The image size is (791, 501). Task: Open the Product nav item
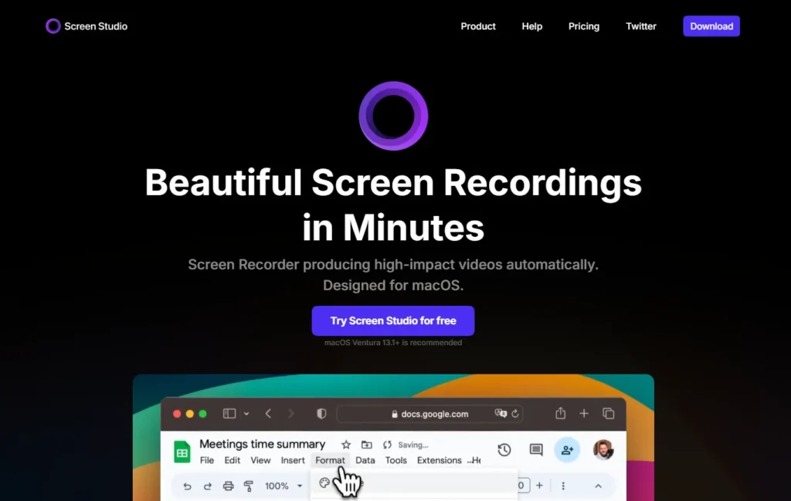click(477, 26)
